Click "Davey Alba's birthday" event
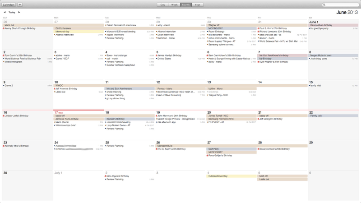Viewport: 361px width, 203px height. coord(333,25)
